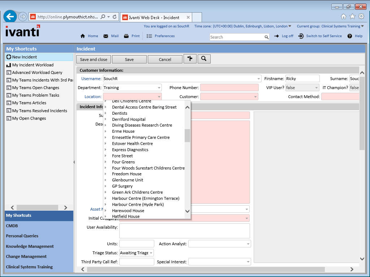Open browser favorites star icon
The height and width of the screenshot is (277, 370).
tap(352, 16)
